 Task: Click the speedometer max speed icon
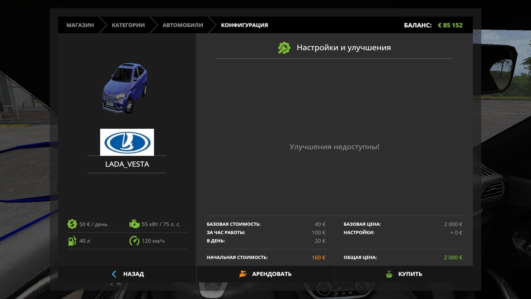click(x=134, y=241)
